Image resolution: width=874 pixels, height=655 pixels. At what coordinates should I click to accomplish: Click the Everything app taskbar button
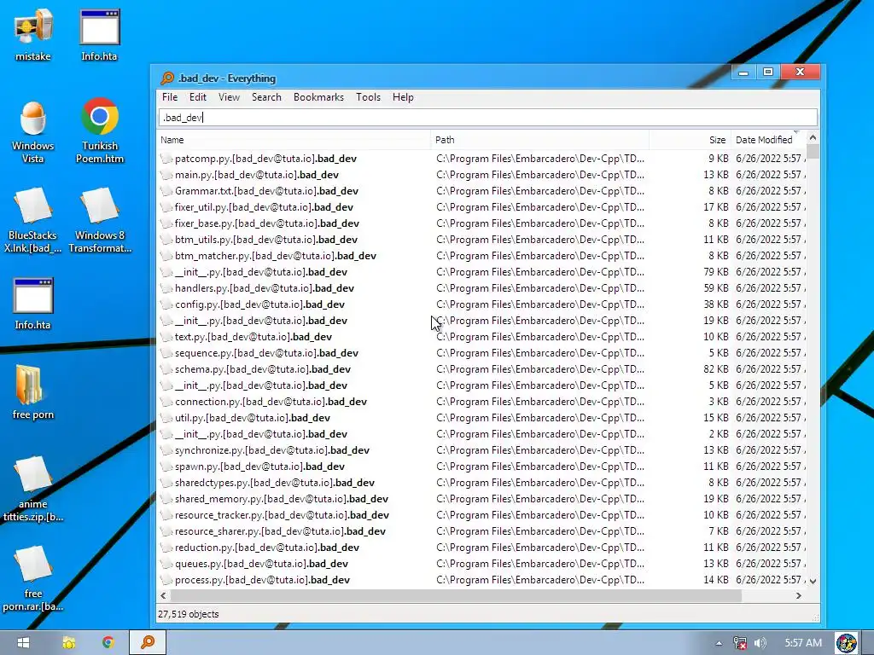(x=148, y=643)
